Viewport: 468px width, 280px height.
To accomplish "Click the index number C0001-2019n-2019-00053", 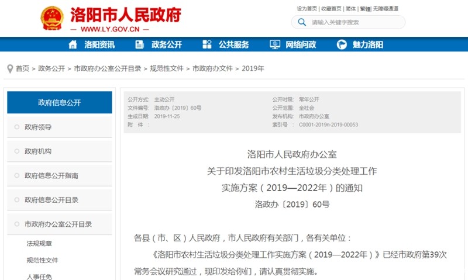I will (328, 125).
